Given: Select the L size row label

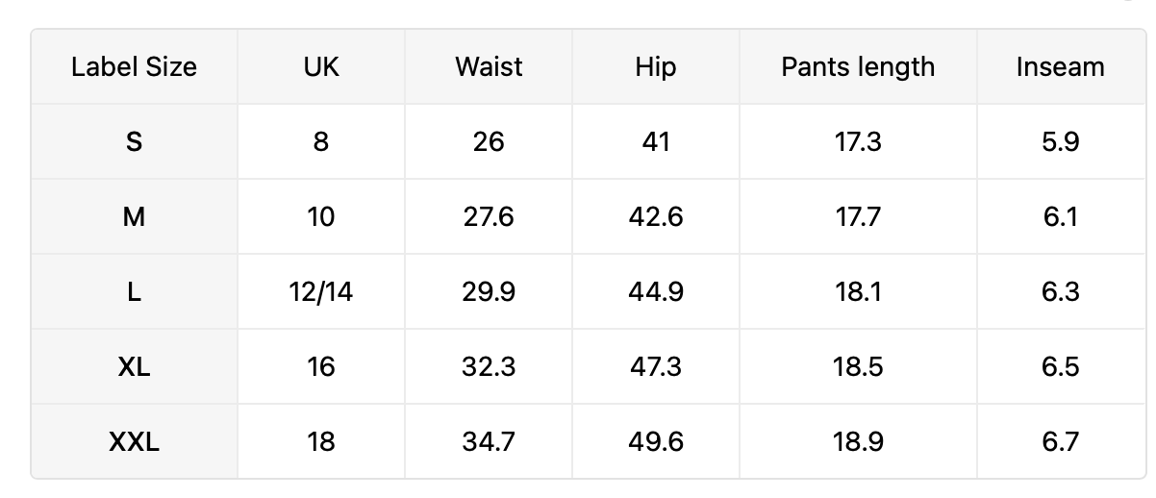Looking at the screenshot, I should click(134, 291).
